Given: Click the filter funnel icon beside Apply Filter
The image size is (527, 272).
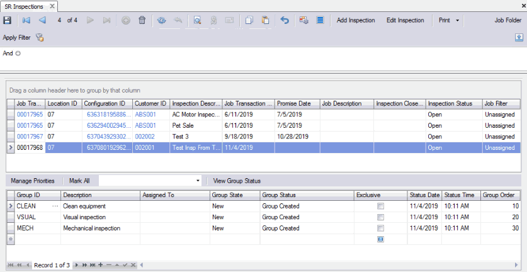Looking at the screenshot, I should (40, 38).
